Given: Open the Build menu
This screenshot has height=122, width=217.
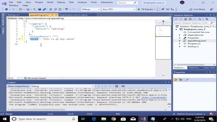Looking at the screenshot, I should point(50,2).
